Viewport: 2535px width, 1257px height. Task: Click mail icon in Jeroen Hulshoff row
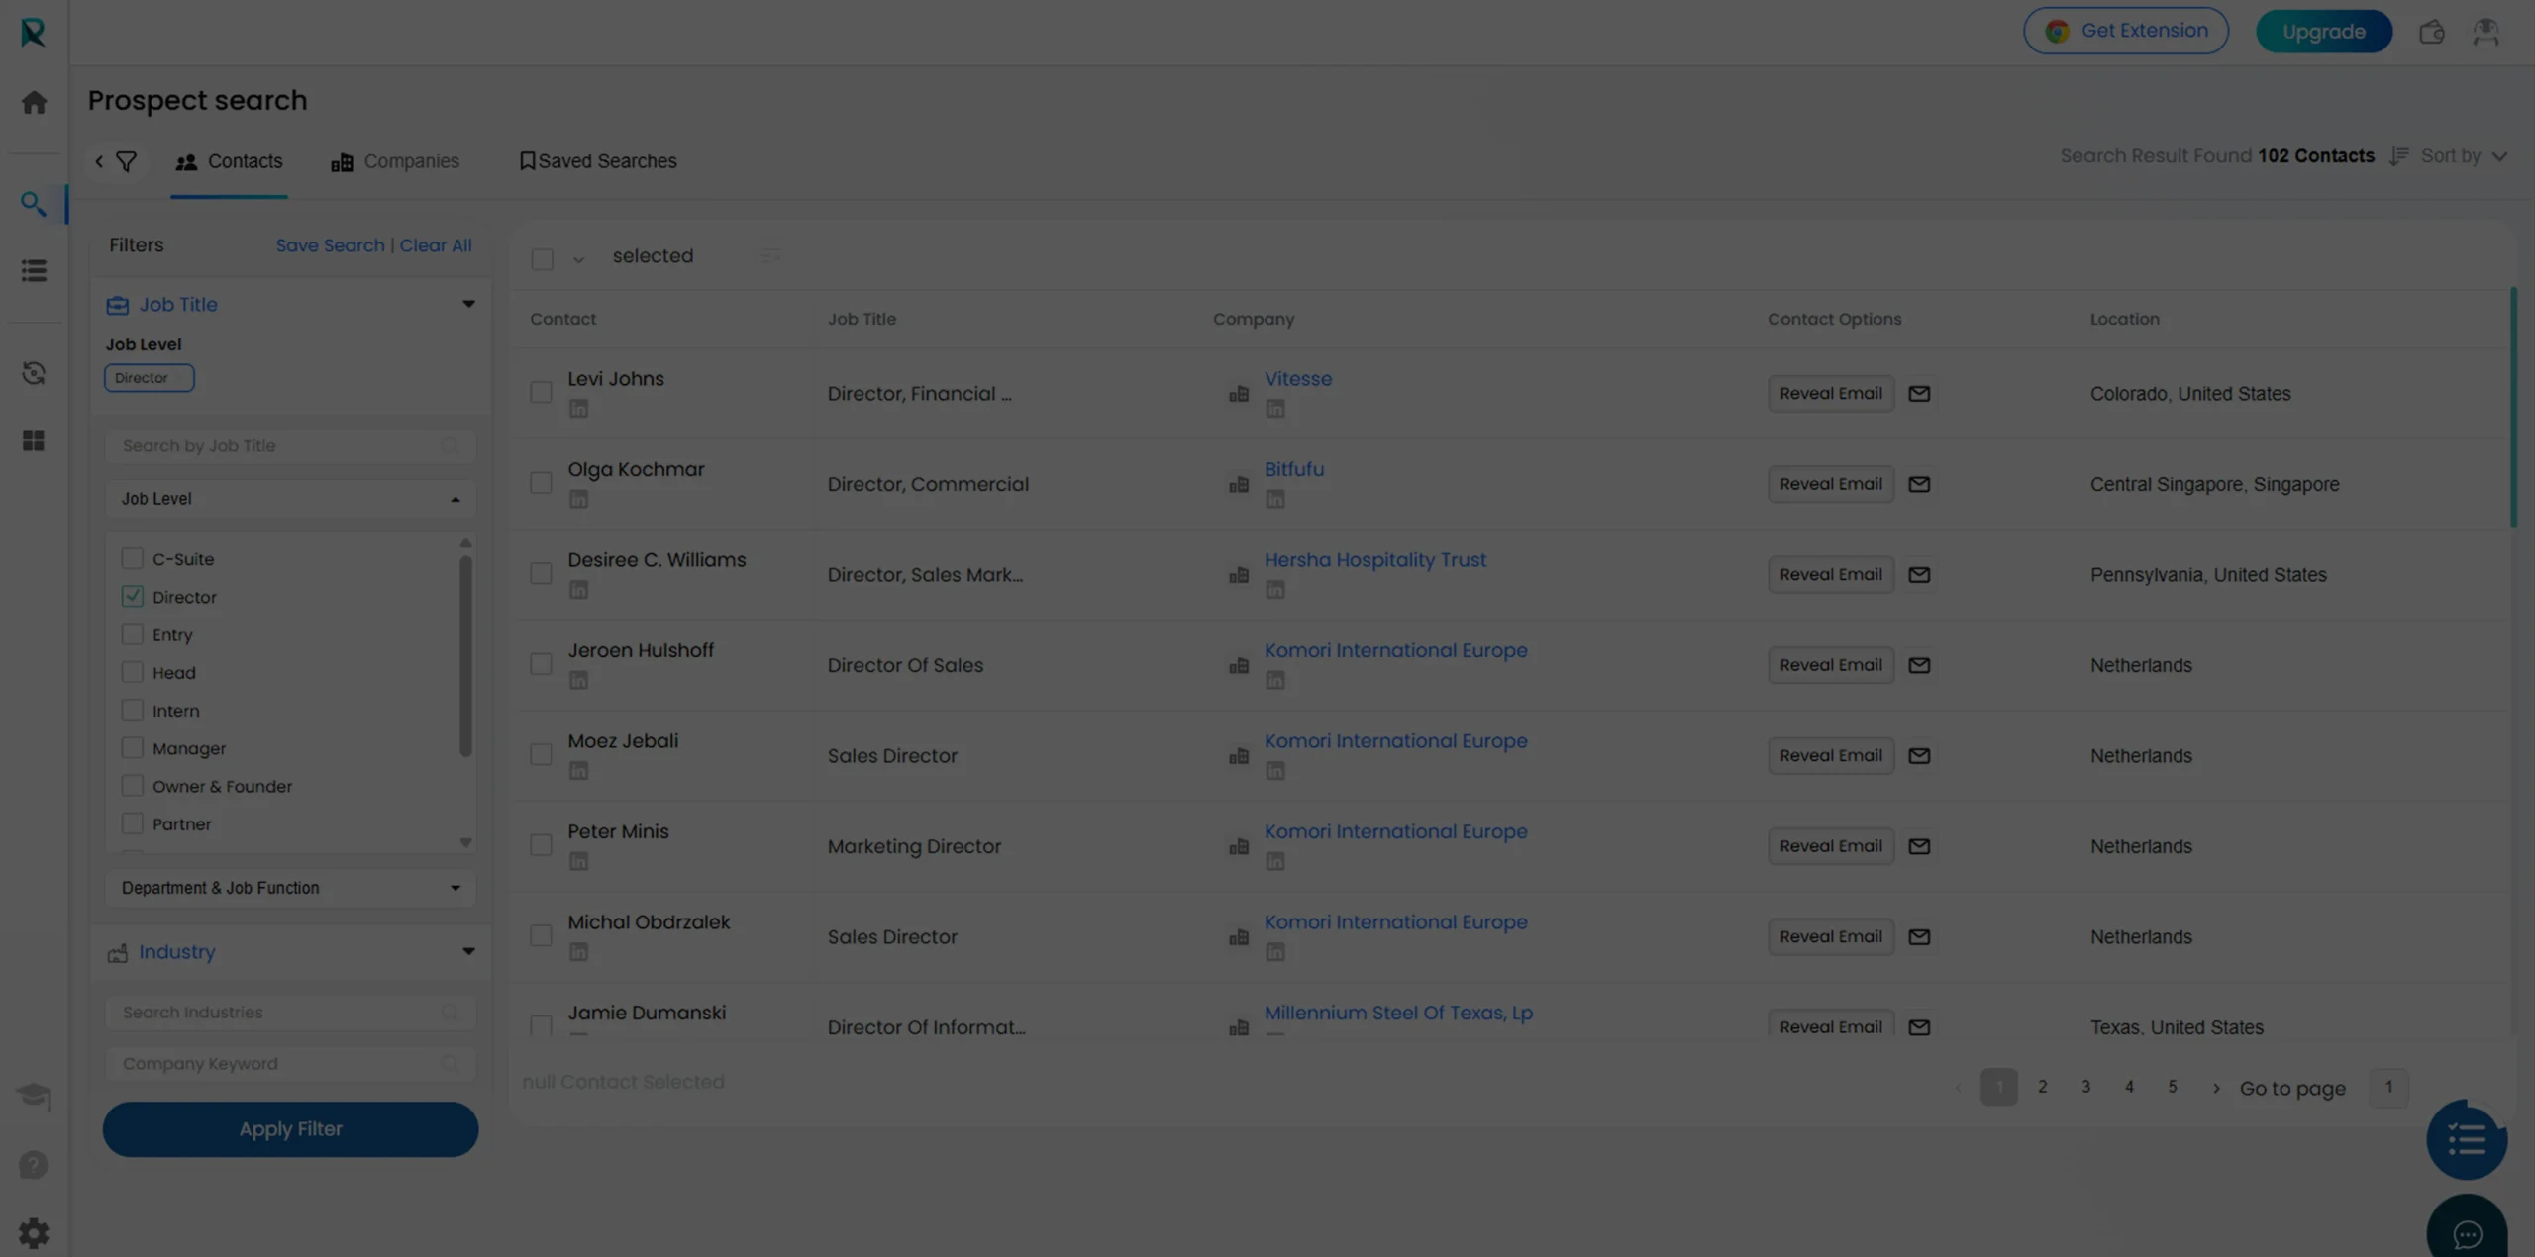pos(1919,665)
